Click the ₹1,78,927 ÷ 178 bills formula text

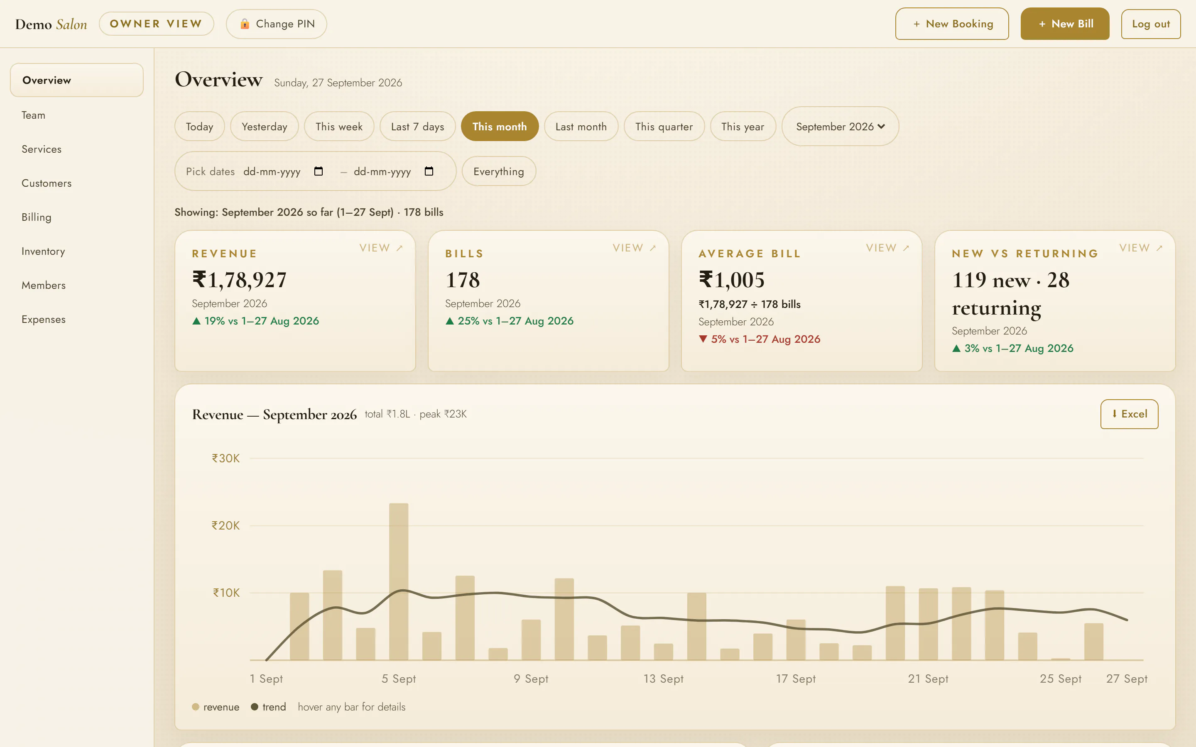749,304
